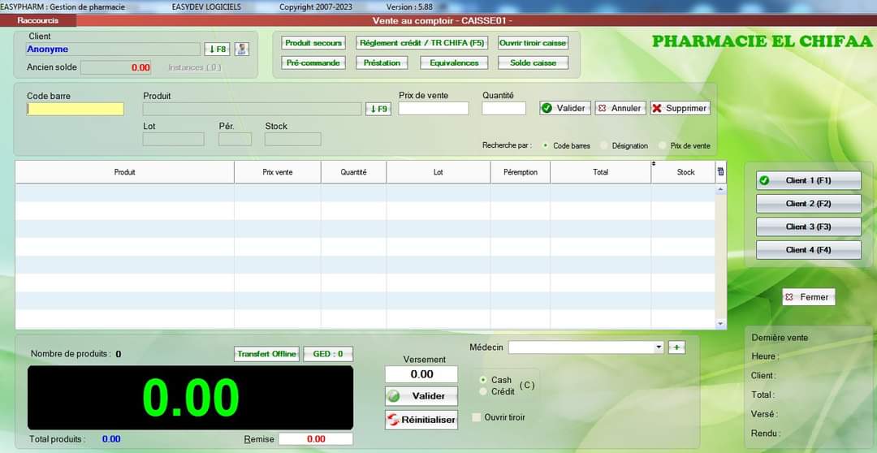
Task: Sort by Produit column header
Action: pyautogui.click(x=125, y=172)
